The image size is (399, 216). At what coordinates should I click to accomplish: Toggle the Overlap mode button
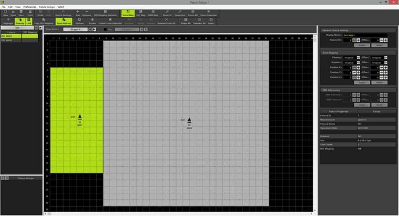point(20,21)
